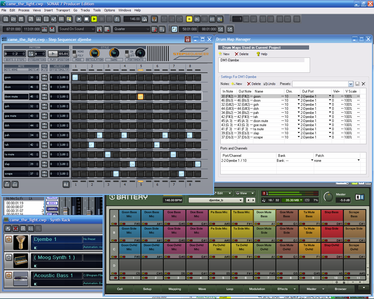
Task: Open the Battery djembe_b kit dropdown
Action: 216,200
